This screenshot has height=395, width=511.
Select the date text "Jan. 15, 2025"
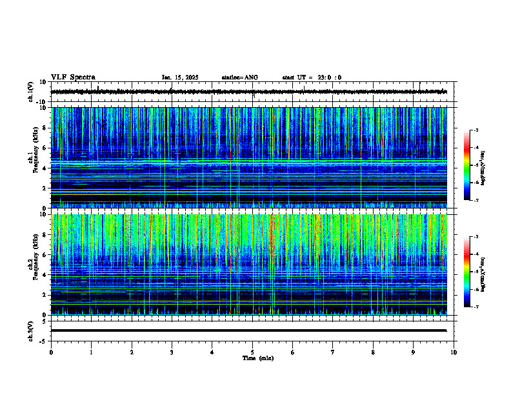pos(180,77)
